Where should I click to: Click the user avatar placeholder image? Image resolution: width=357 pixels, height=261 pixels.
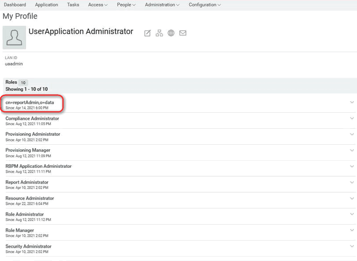tap(14, 37)
